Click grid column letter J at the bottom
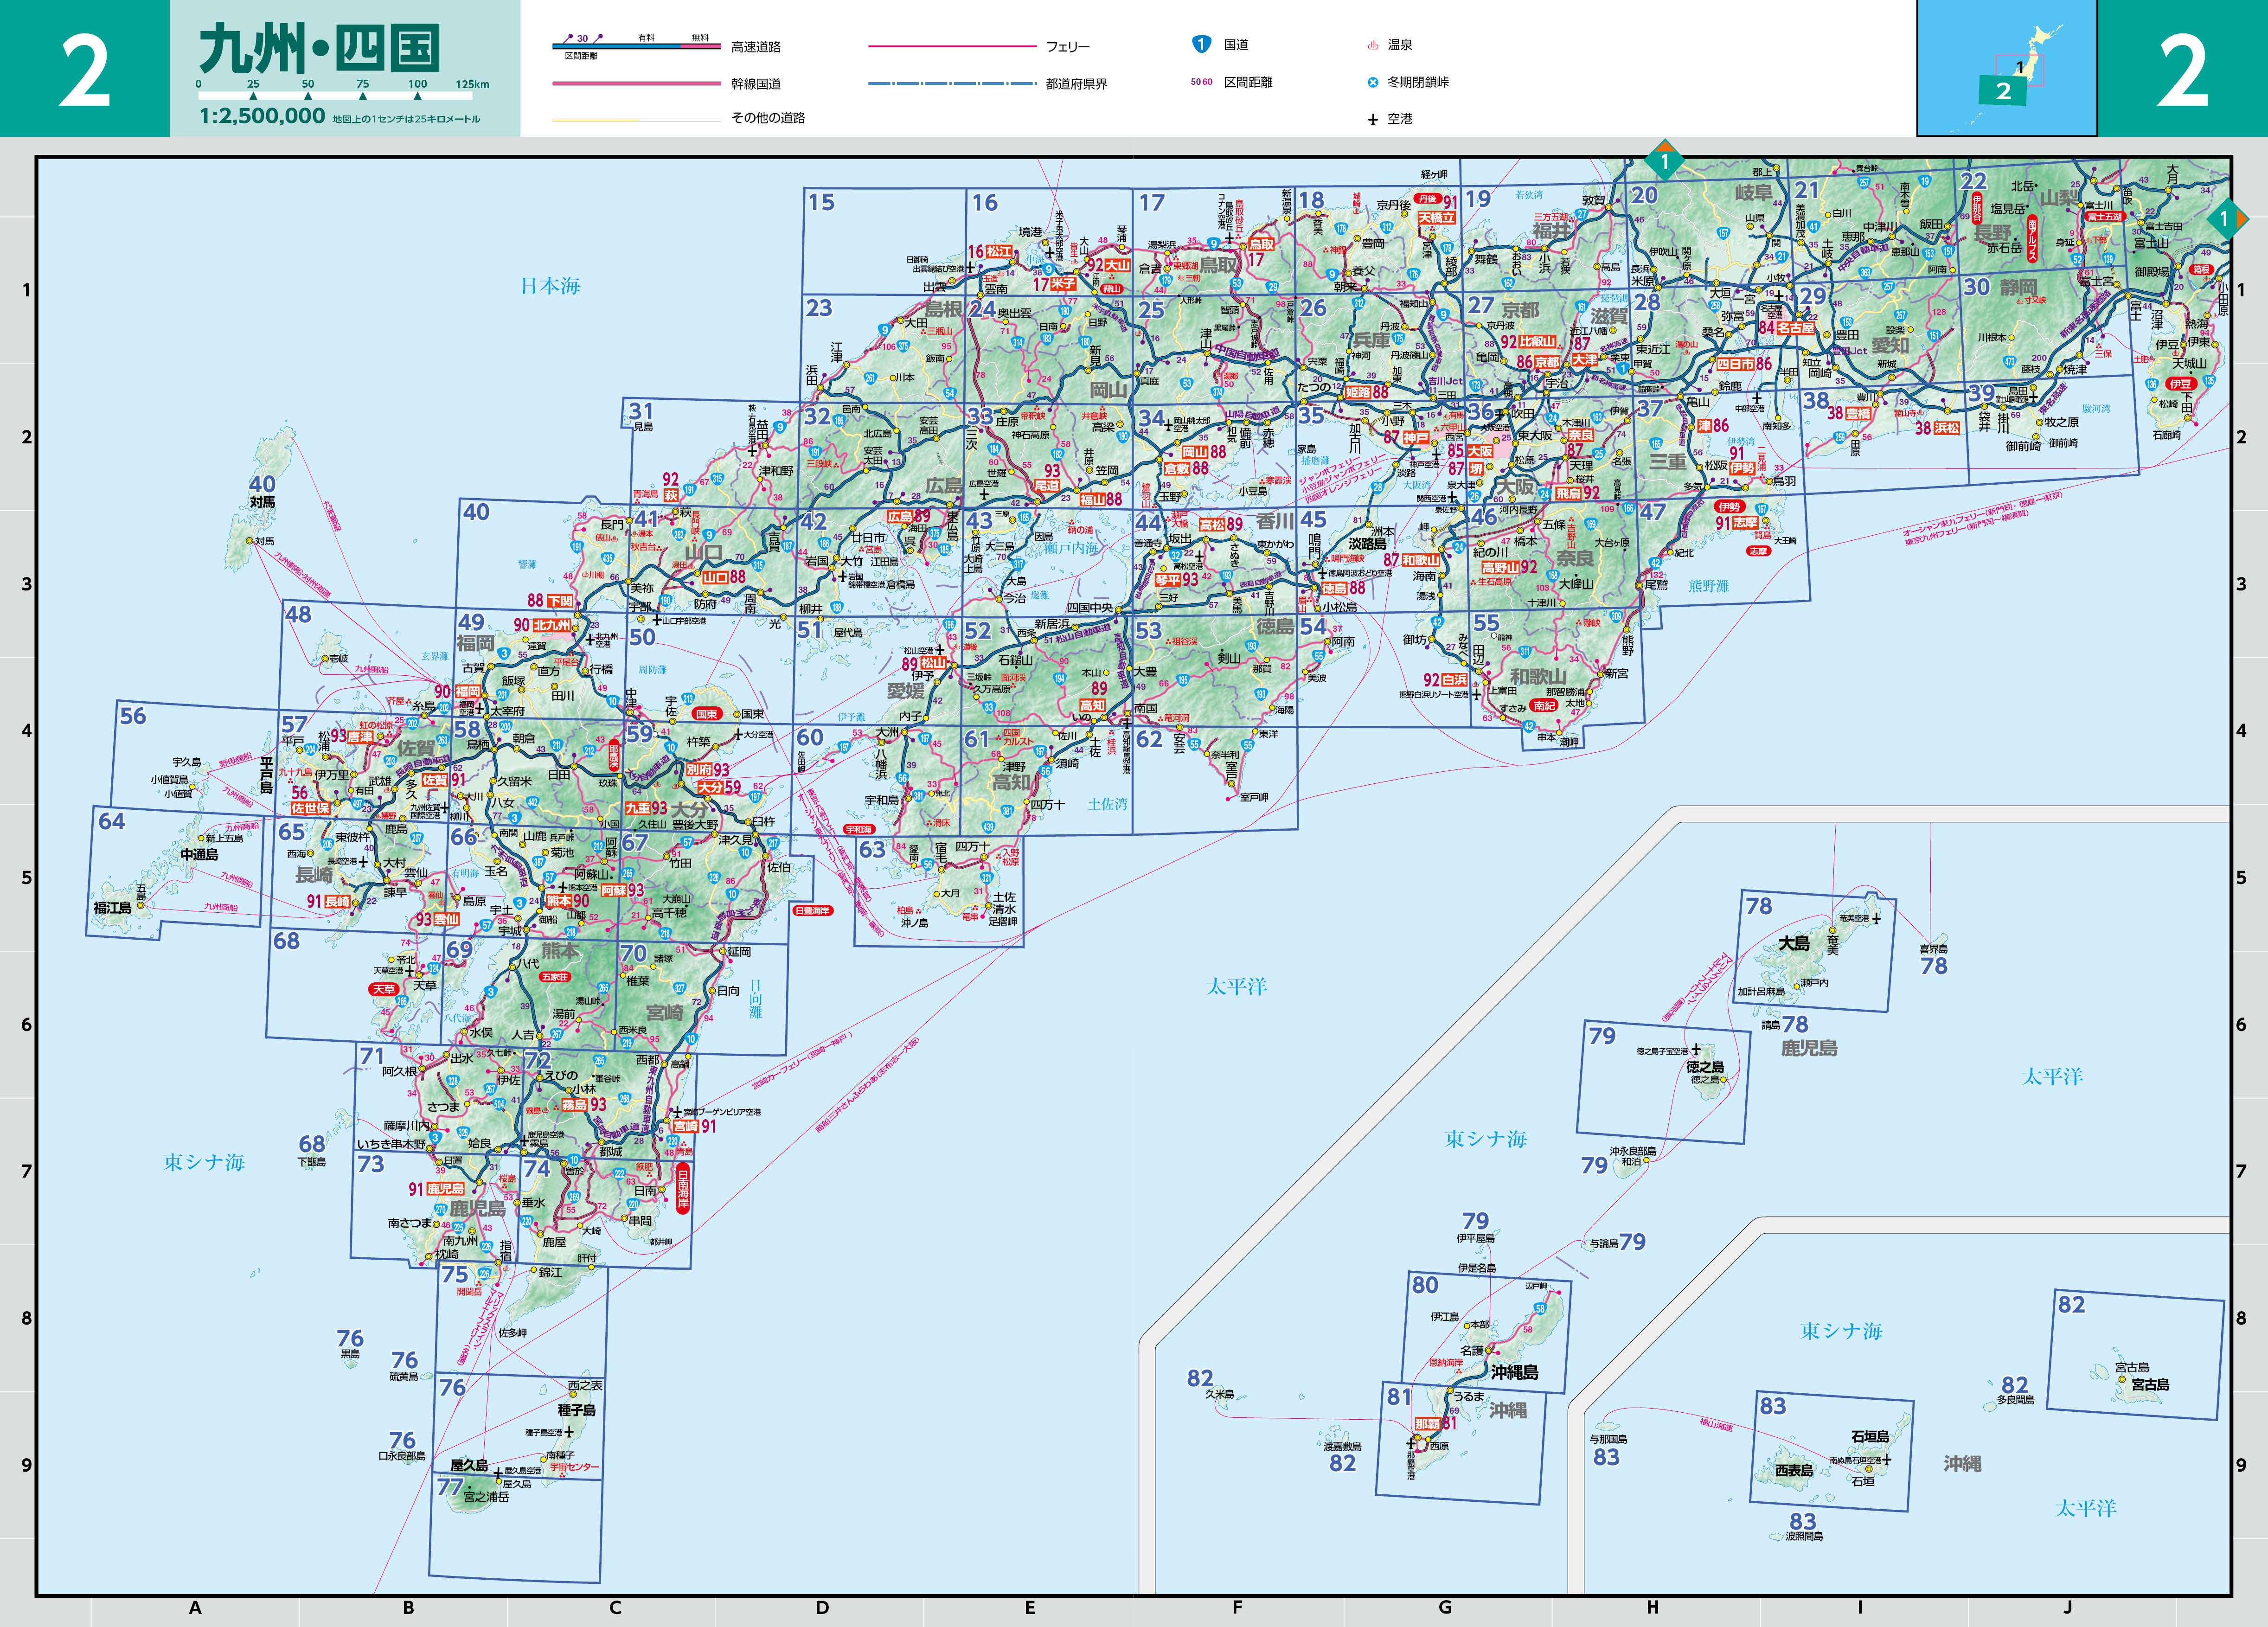This screenshot has height=1627, width=2268. tap(2067, 1607)
